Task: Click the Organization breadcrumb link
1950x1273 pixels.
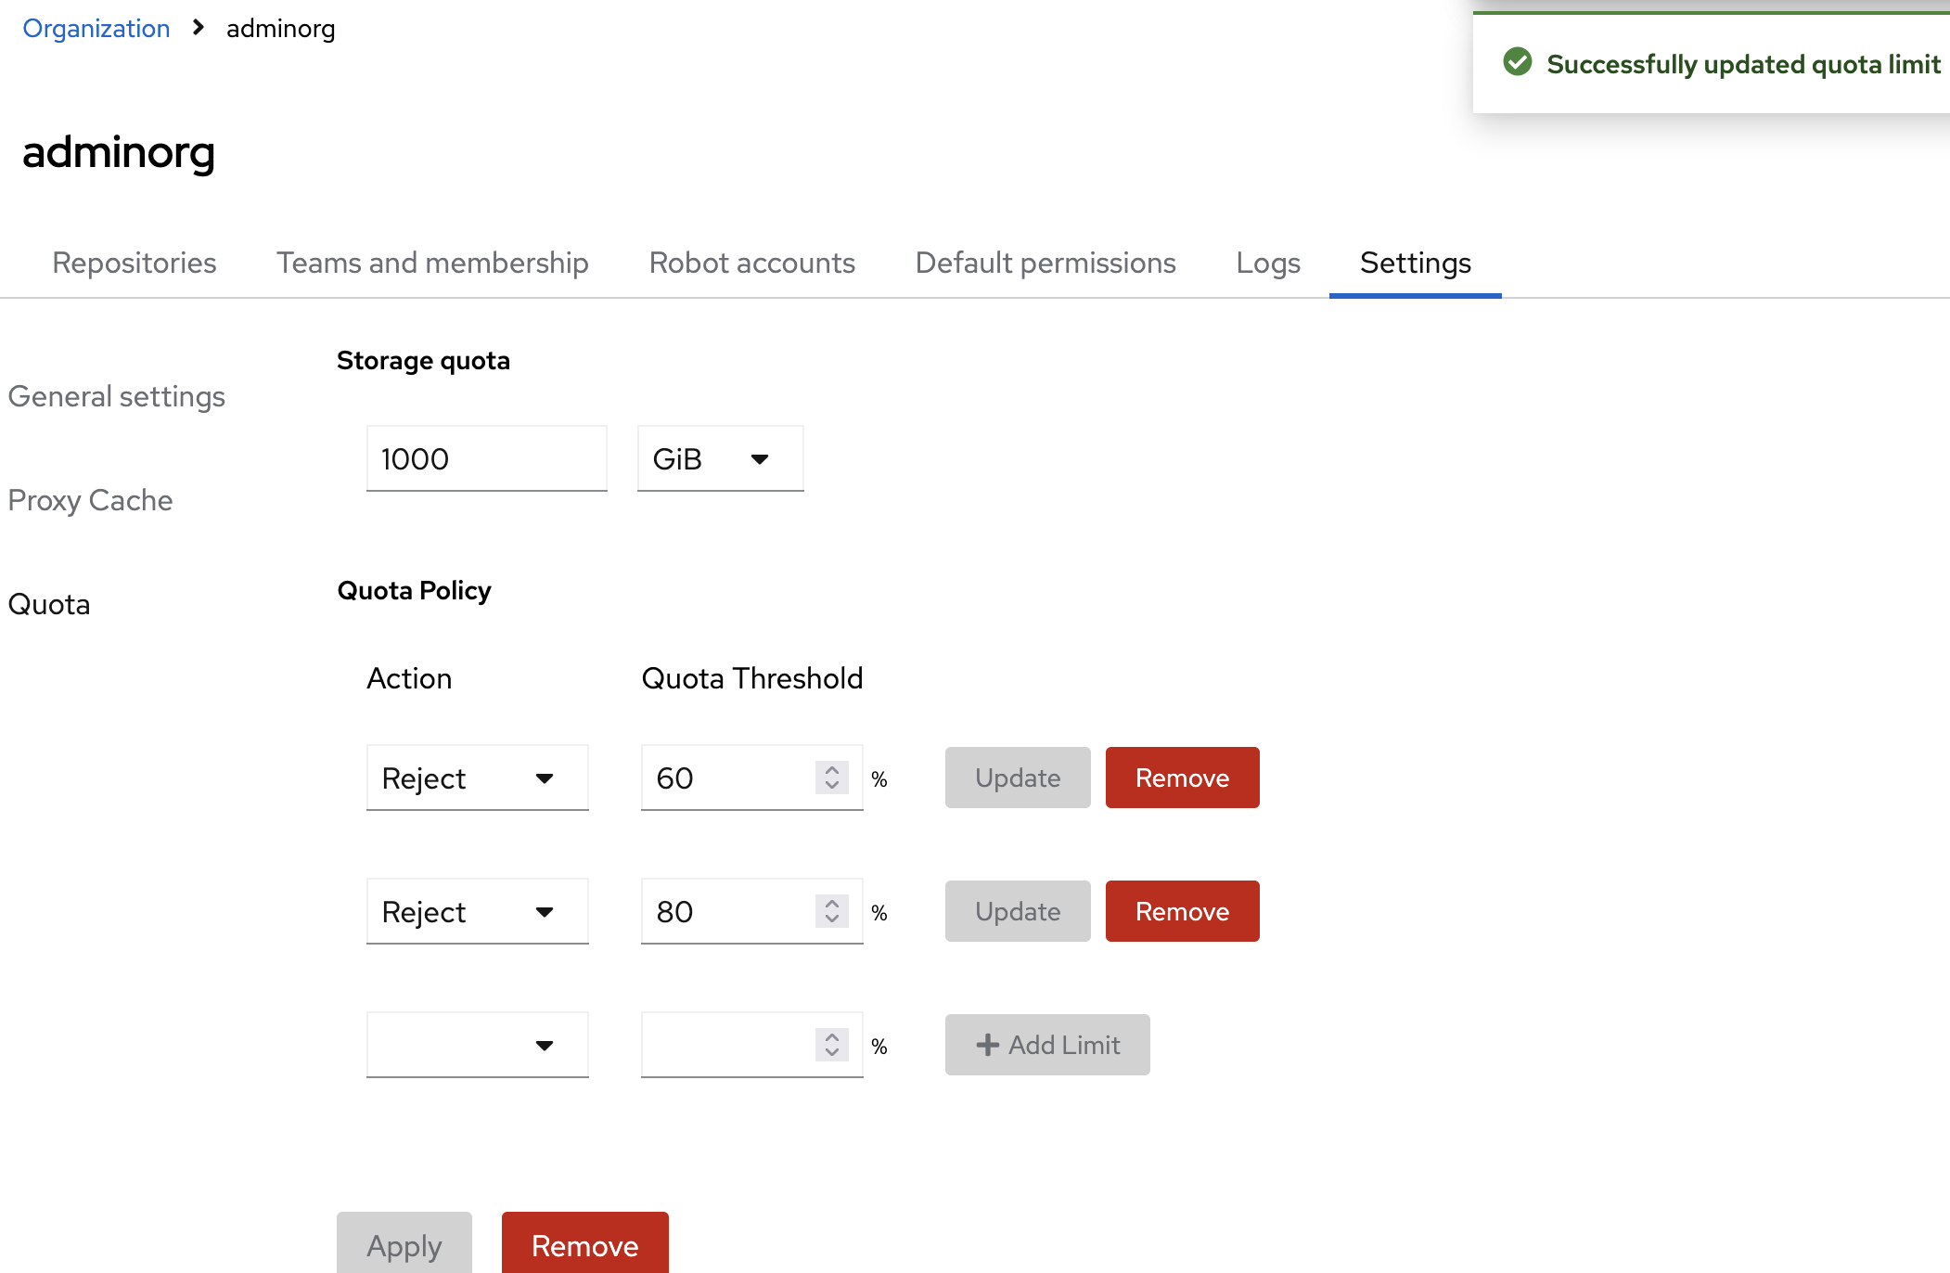Action: pyautogui.click(x=96, y=29)
